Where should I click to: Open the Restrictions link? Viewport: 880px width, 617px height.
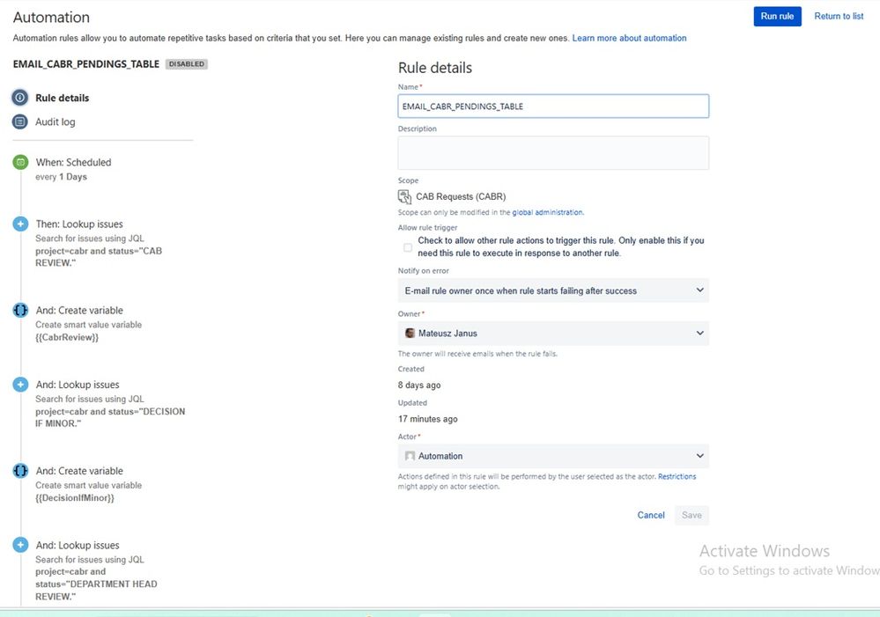coord(677,476)
